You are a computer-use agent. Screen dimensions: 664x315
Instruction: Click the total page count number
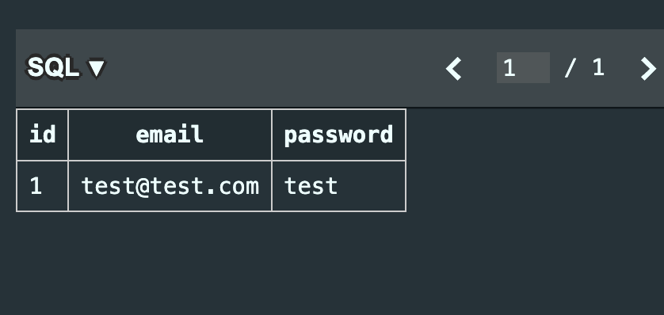(598, 67)
